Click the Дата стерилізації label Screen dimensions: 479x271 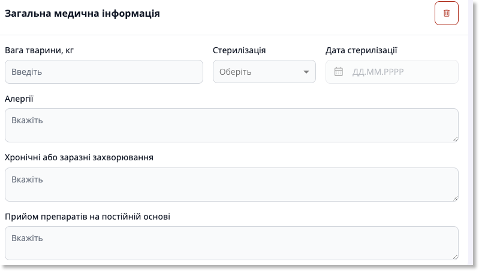pyautogui.click(x=361, y=50)
